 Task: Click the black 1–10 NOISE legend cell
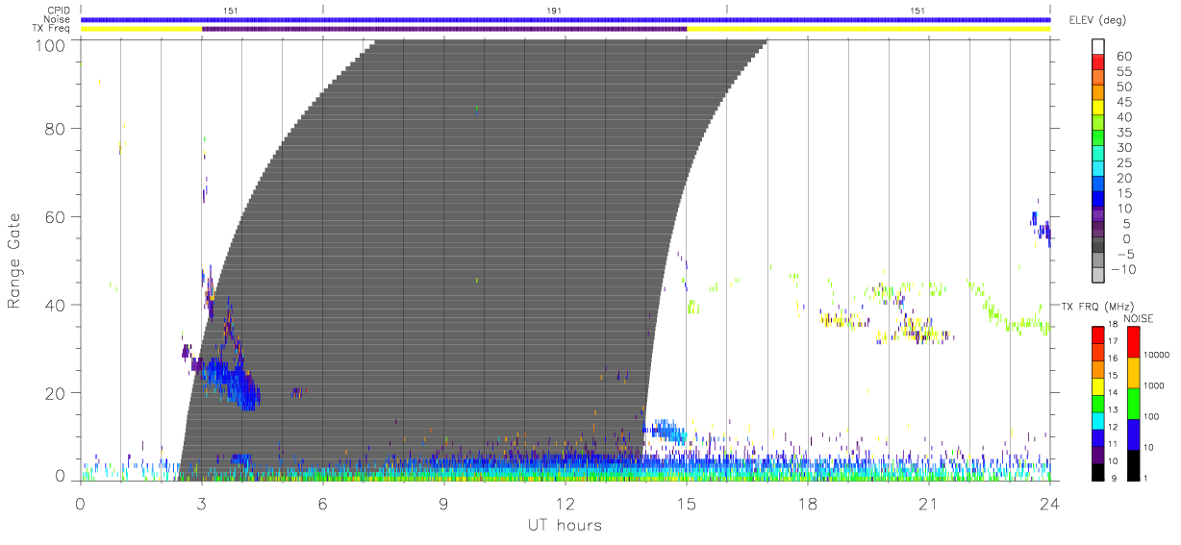[1134, 465]
